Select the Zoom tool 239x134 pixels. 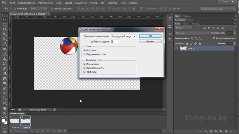click(4, 113)
